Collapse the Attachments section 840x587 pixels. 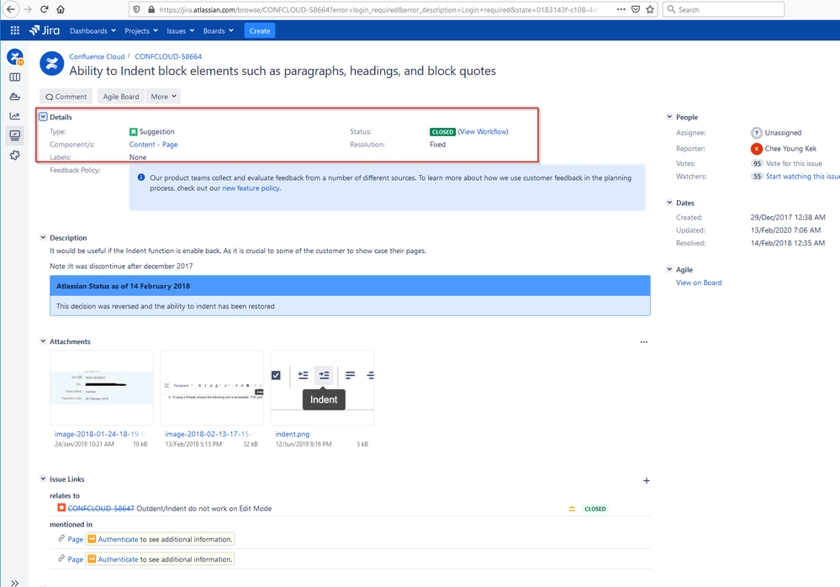[x=44, y=341]
